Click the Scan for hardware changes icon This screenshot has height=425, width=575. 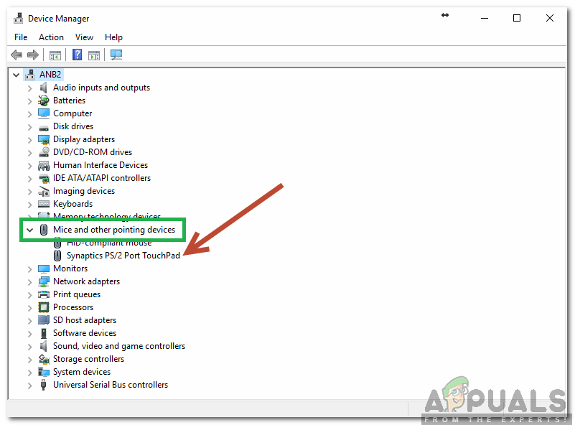(x=116, y=55)
